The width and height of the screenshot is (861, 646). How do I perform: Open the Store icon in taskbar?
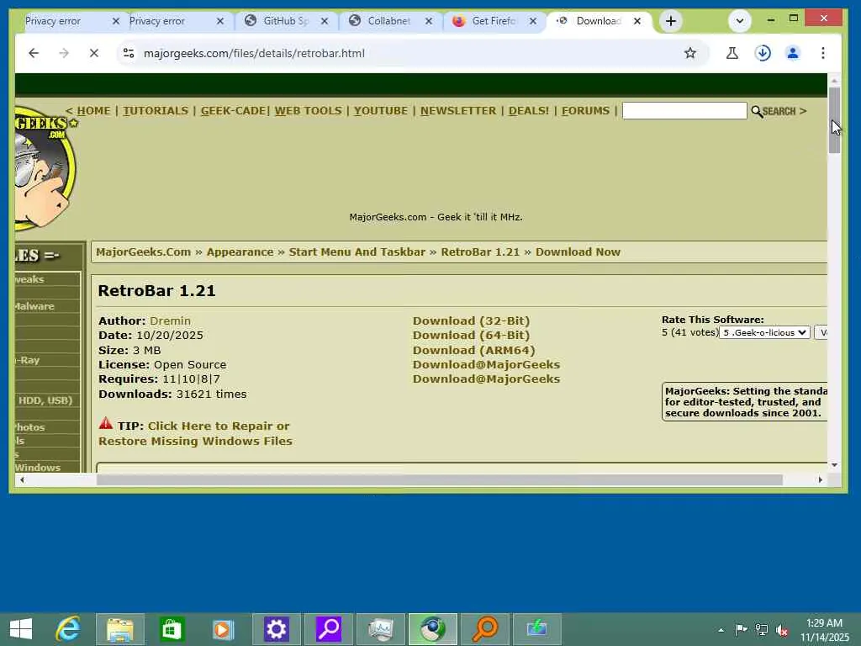point(172,629)
